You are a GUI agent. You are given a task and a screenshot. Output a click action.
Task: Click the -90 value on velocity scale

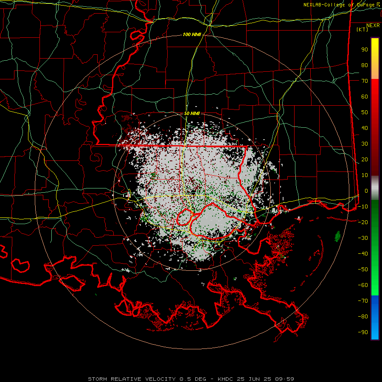pos(363,332)
